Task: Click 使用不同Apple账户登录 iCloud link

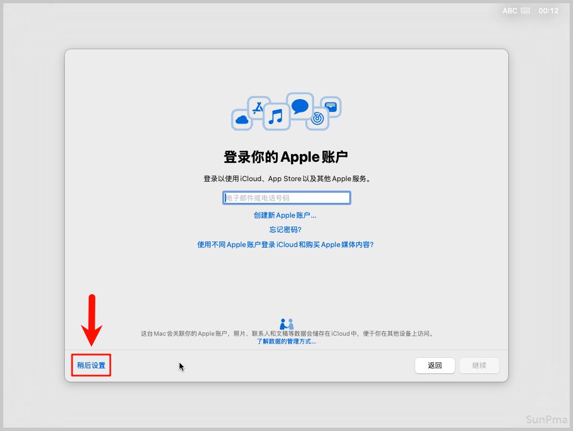Action: [285, 244]
